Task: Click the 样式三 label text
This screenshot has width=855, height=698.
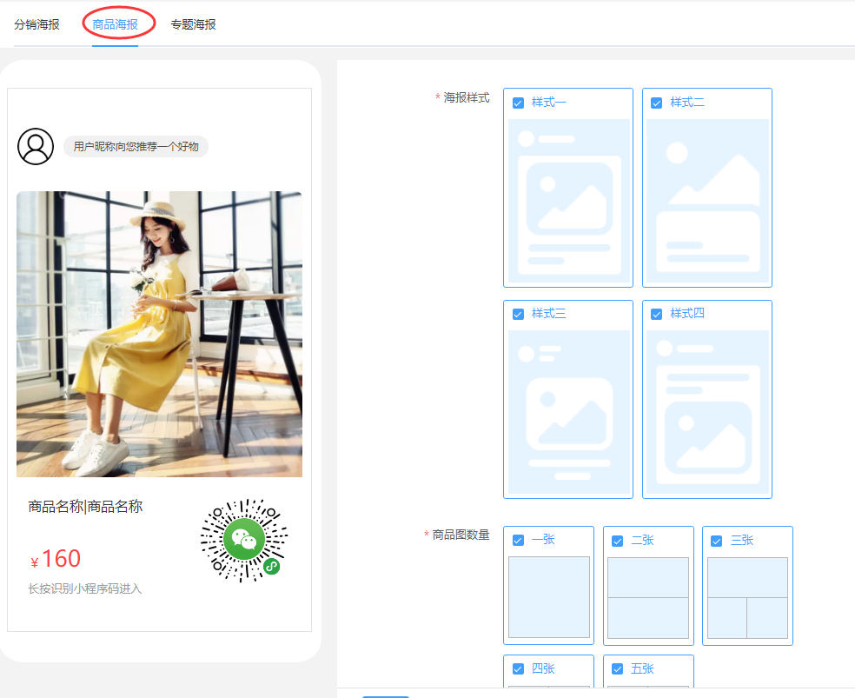Action: pyautogui.click(x=549, y=314)
